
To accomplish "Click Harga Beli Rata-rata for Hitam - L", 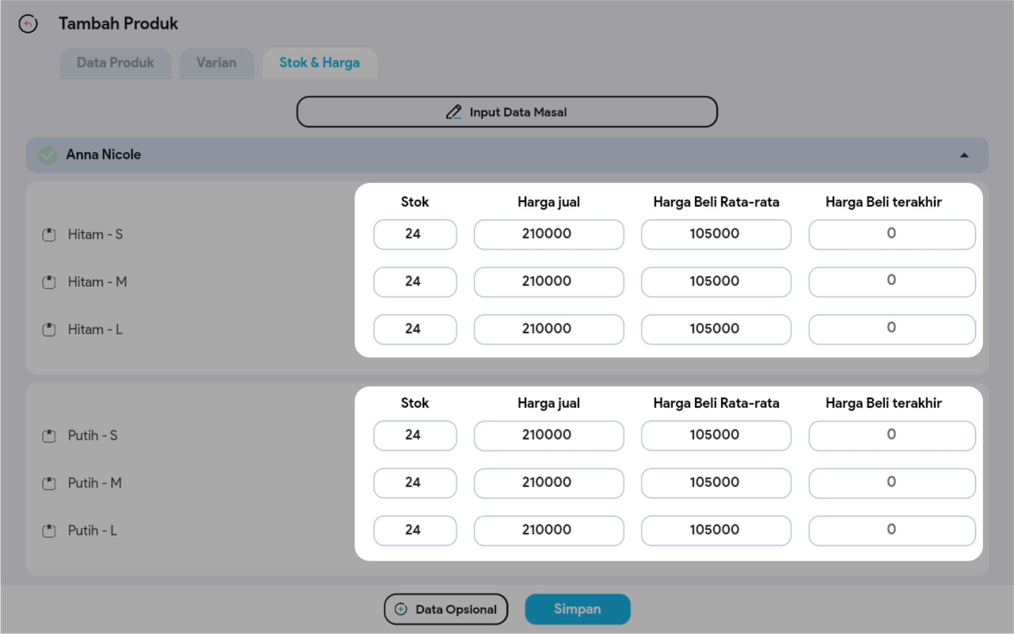I will tap(715, 329).
